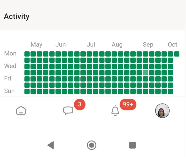The height and width of the screenshot is (157, 186).
Task: Tap the profile avatar photo
Action: point(162,111)
